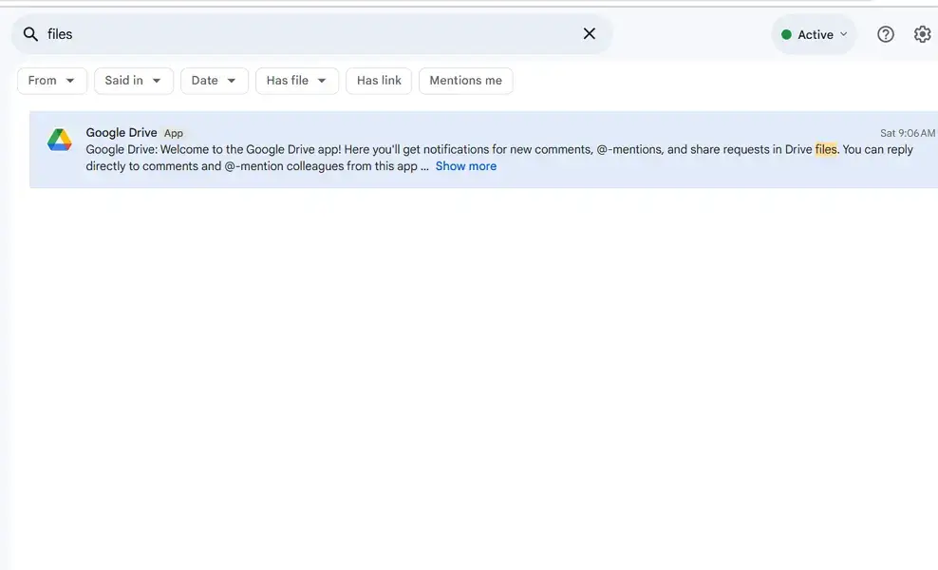This screenshot has height=570, width=938.
Task: Click the Google Drive app logo
Action: tap(60, 140)
